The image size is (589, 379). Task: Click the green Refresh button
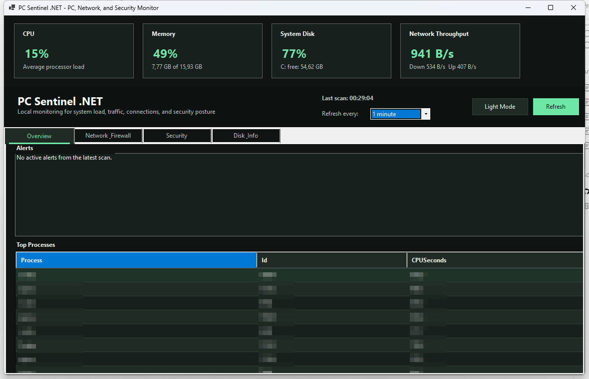pos(556,107)
